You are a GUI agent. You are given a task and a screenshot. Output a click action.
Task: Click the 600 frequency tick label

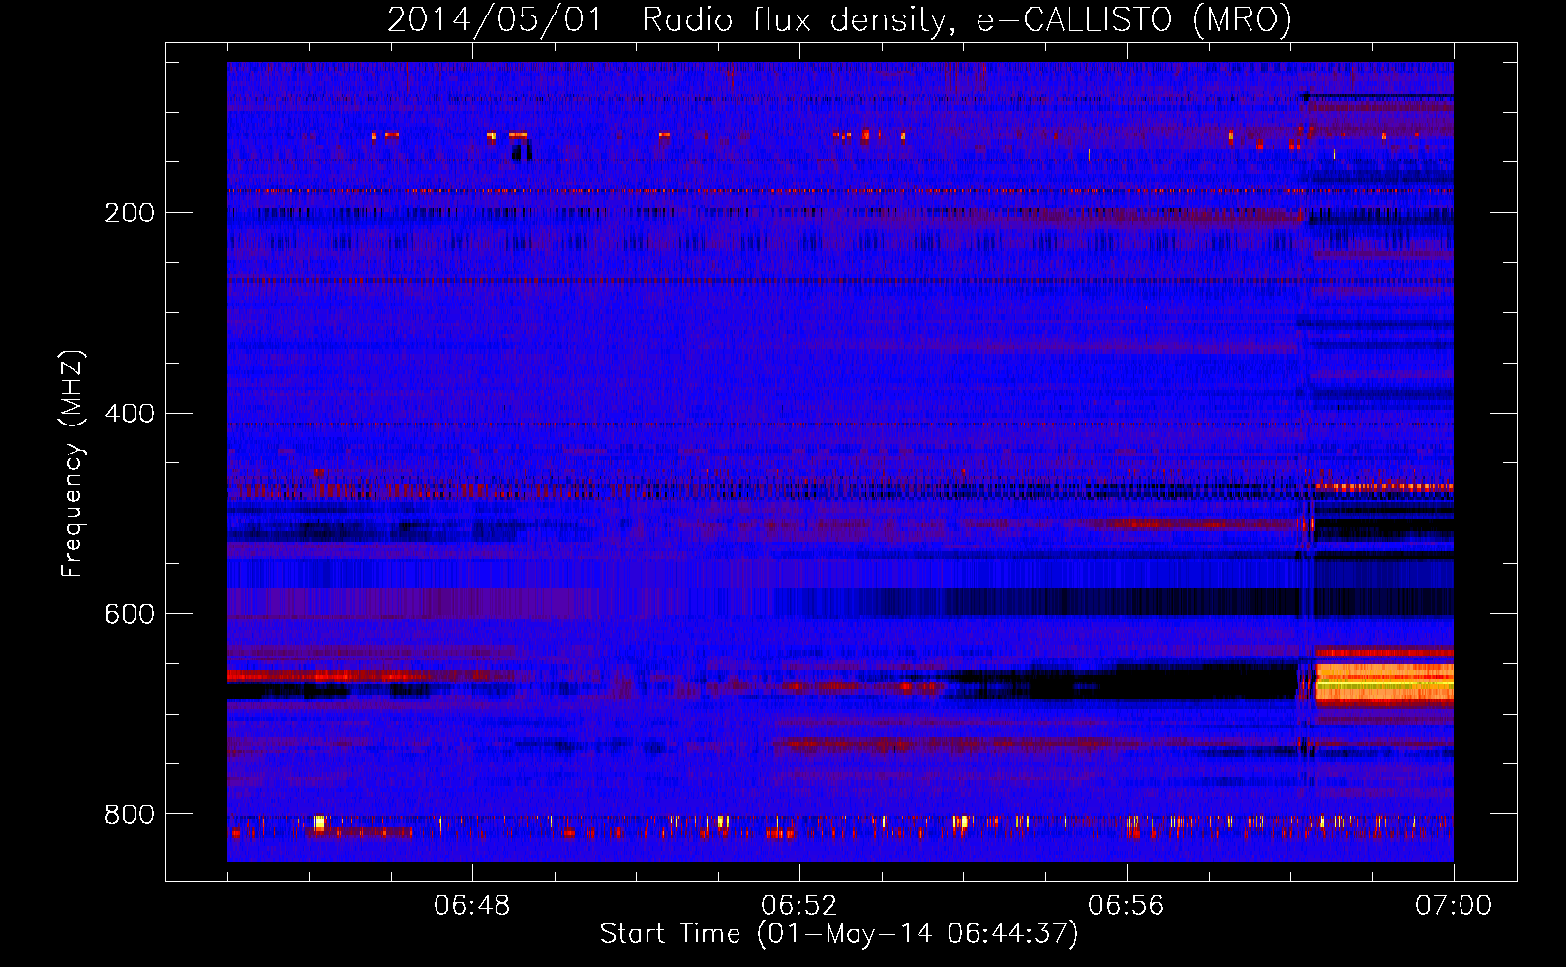[x=129, y=614]
